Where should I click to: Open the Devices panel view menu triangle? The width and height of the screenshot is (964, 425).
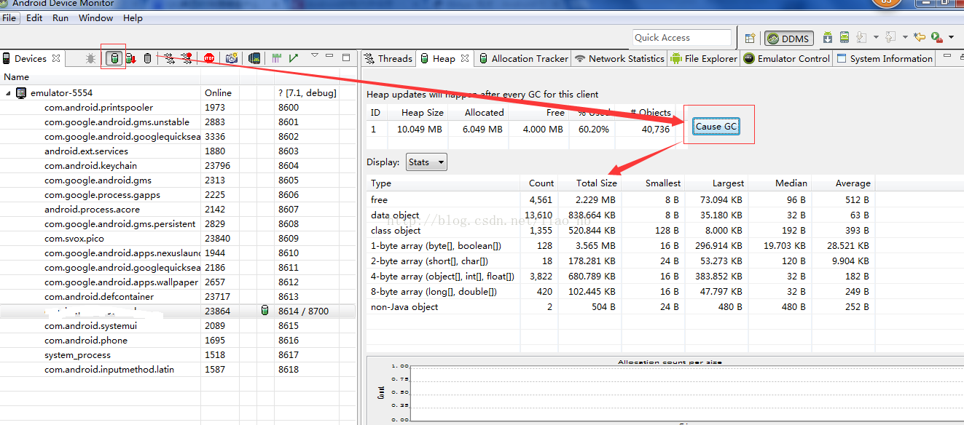click(315, 55)
